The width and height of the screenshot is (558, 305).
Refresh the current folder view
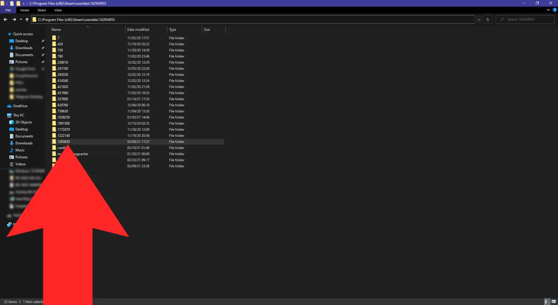[x=488, y=20]
